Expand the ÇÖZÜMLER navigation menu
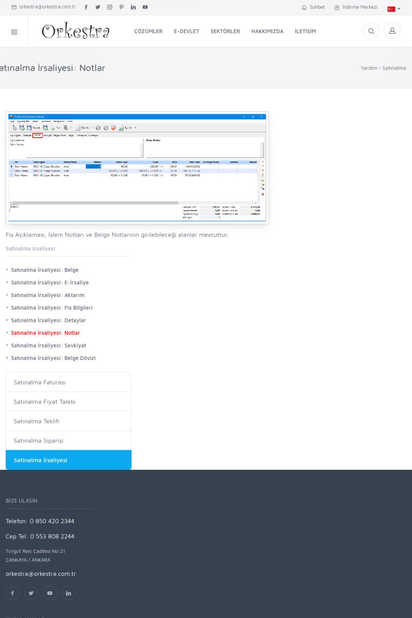Screen dimensions: 412x618 (148, 31)
